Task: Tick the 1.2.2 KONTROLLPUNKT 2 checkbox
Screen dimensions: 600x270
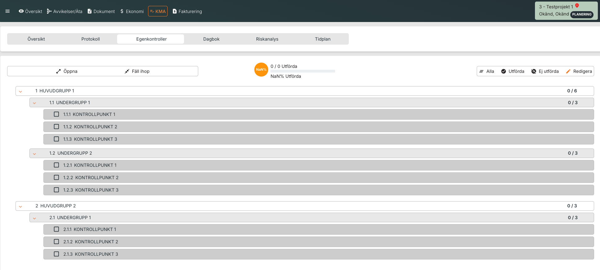Action: coord(56,177)
